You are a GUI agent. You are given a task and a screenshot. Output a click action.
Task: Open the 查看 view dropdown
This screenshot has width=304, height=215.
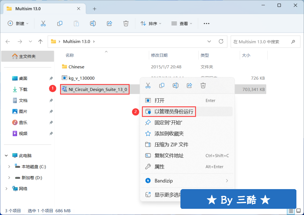coord(182,23)
